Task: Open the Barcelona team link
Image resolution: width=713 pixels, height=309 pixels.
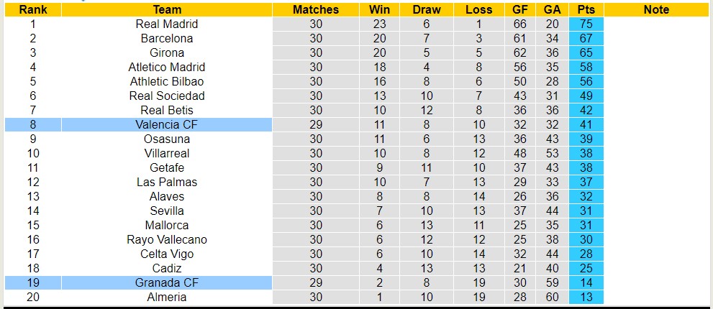Action: coord(167,38)
